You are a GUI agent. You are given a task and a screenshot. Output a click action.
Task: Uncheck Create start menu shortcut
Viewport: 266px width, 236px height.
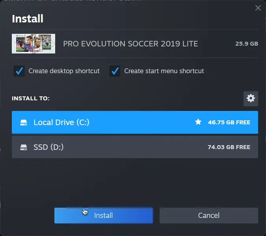click(x=115, y=71)
